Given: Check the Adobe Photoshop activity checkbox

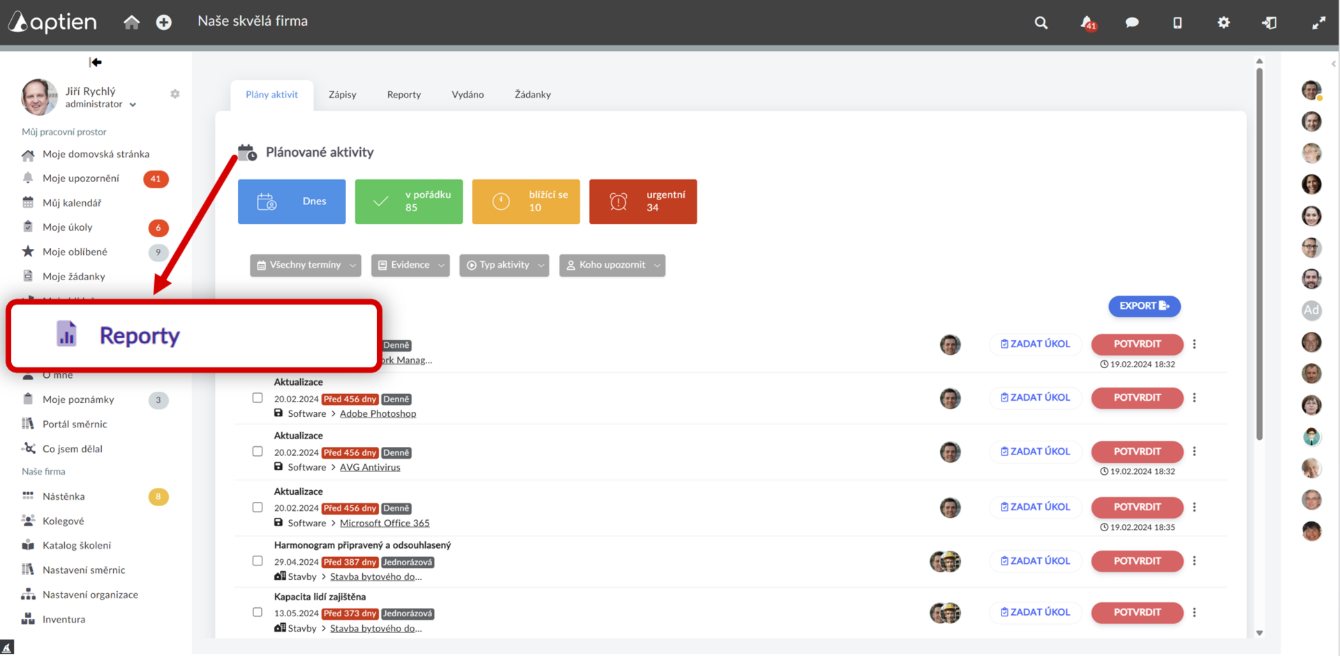Looking at the screenshot, I should pyautogui.click(x=258, y=398).
